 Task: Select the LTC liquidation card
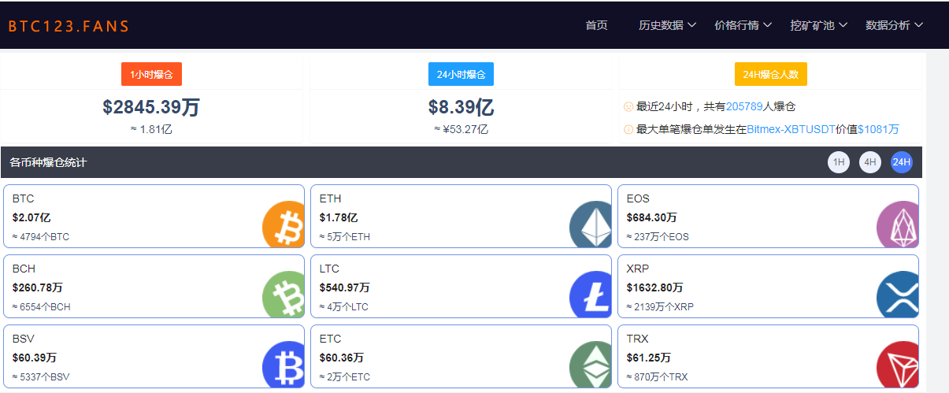[x=461, y=286]
